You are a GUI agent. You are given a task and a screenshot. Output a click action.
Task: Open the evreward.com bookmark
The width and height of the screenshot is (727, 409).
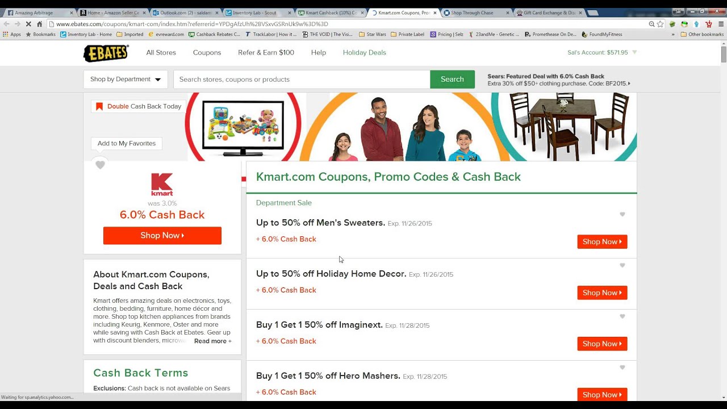click(166, 34)
